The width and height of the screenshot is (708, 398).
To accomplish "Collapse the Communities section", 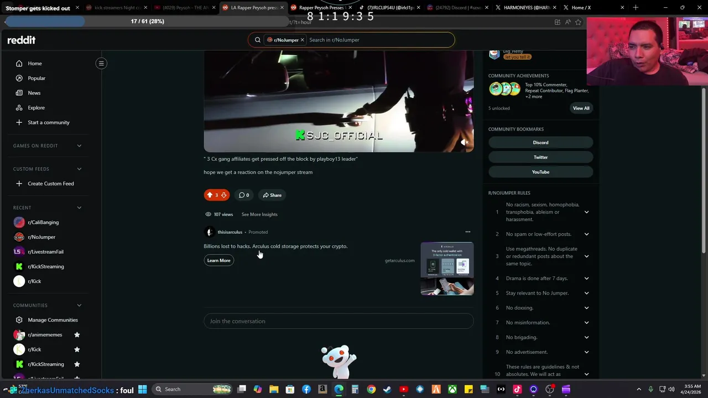I will [79, 305].
